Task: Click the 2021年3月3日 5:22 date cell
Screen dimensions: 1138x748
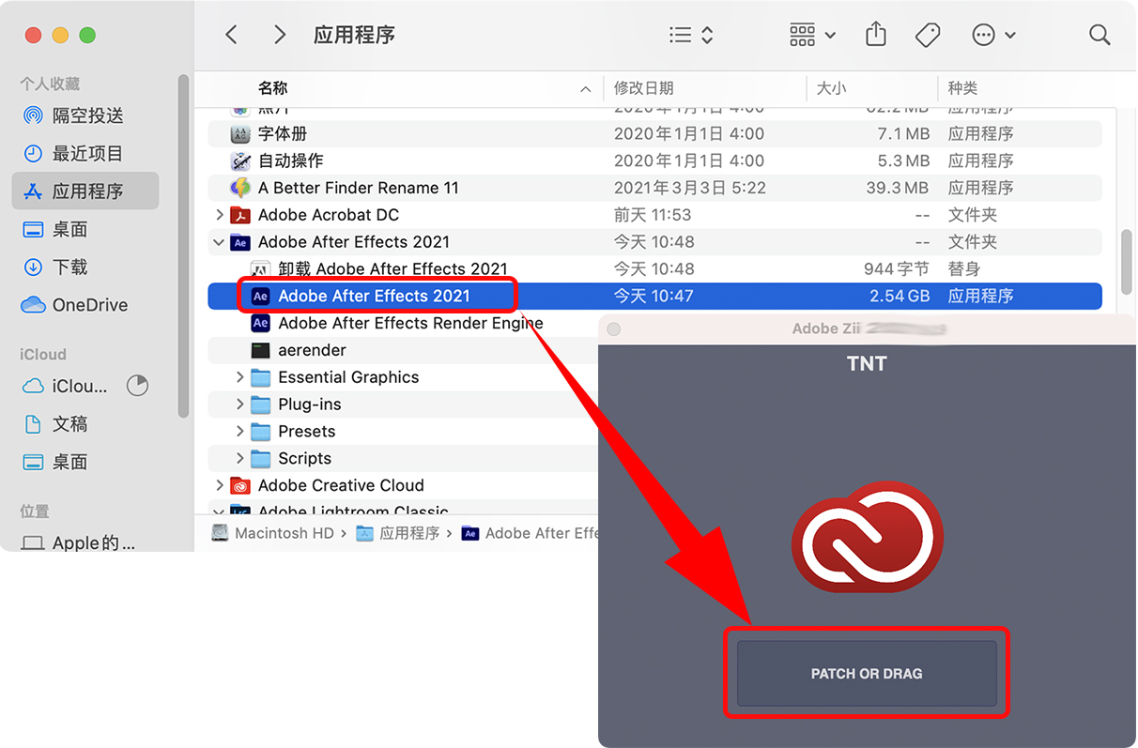Action: click(x=690, y=188)
